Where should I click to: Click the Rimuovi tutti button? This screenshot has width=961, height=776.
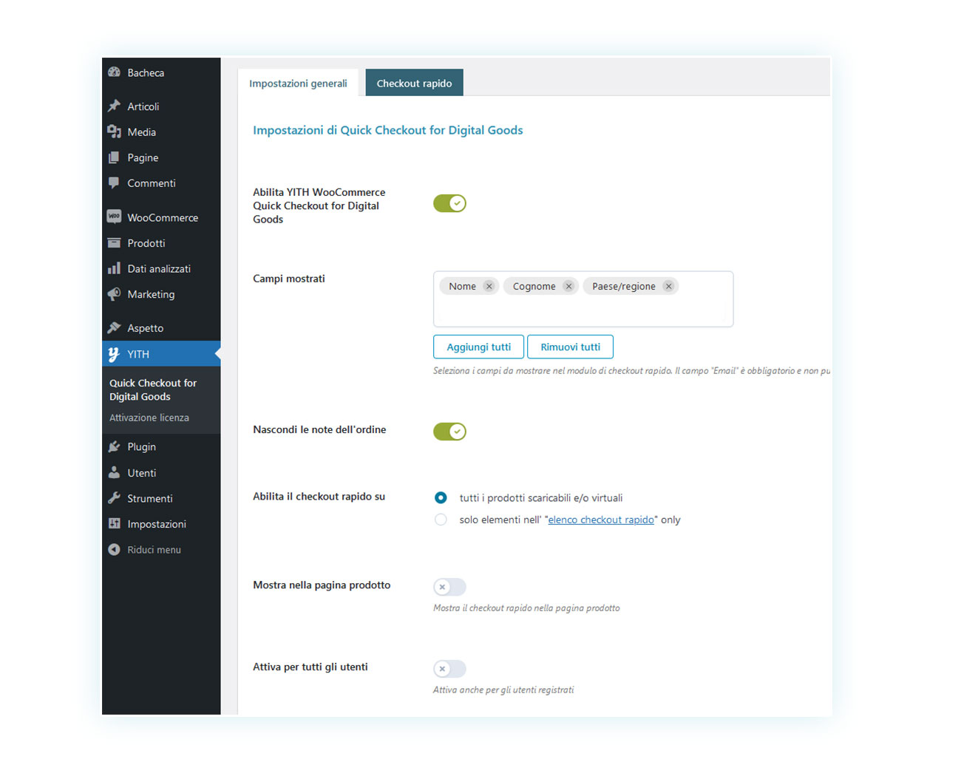pyautogui.click(x=570, y=347)
